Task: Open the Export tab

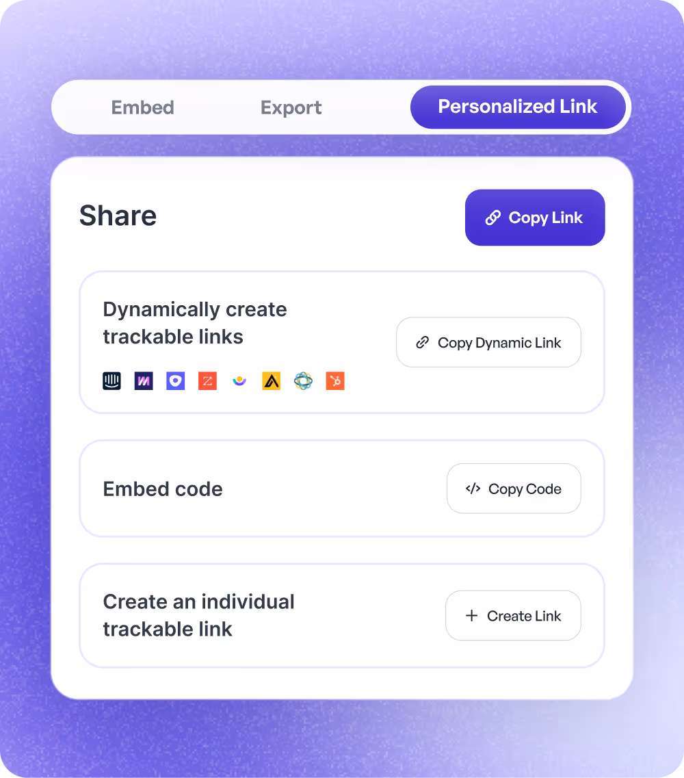Action: click(x=291, y=107)
